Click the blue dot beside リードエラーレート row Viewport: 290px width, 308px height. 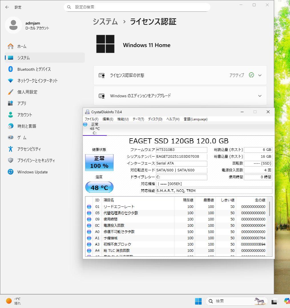pos(89,206)
